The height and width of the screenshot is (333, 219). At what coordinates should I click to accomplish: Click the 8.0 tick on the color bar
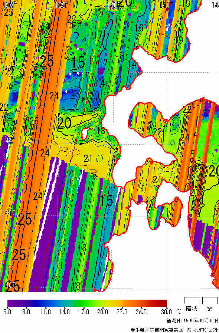coord(26,312)
